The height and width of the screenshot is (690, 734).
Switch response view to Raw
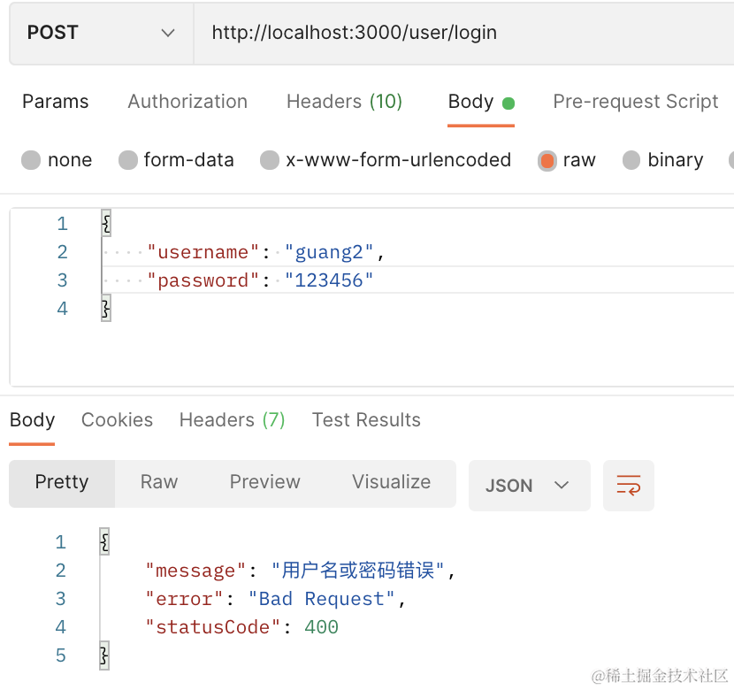[159, 482]
